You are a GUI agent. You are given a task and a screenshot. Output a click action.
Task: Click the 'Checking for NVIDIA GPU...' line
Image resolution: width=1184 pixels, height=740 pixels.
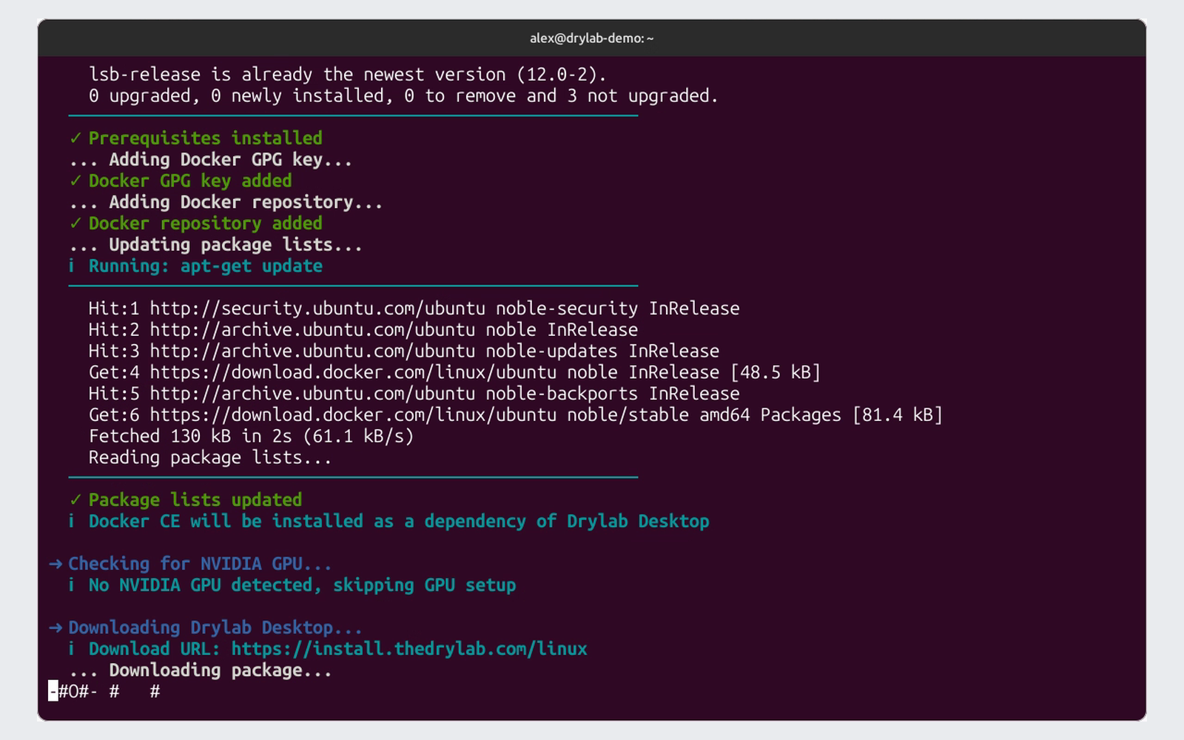pyautogui.click(x=191, y=564)
